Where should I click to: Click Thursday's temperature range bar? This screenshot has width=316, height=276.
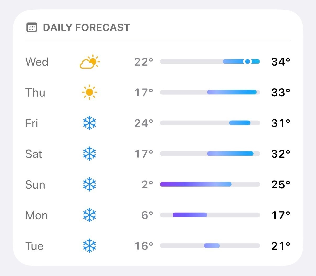[x=232, y=92]
